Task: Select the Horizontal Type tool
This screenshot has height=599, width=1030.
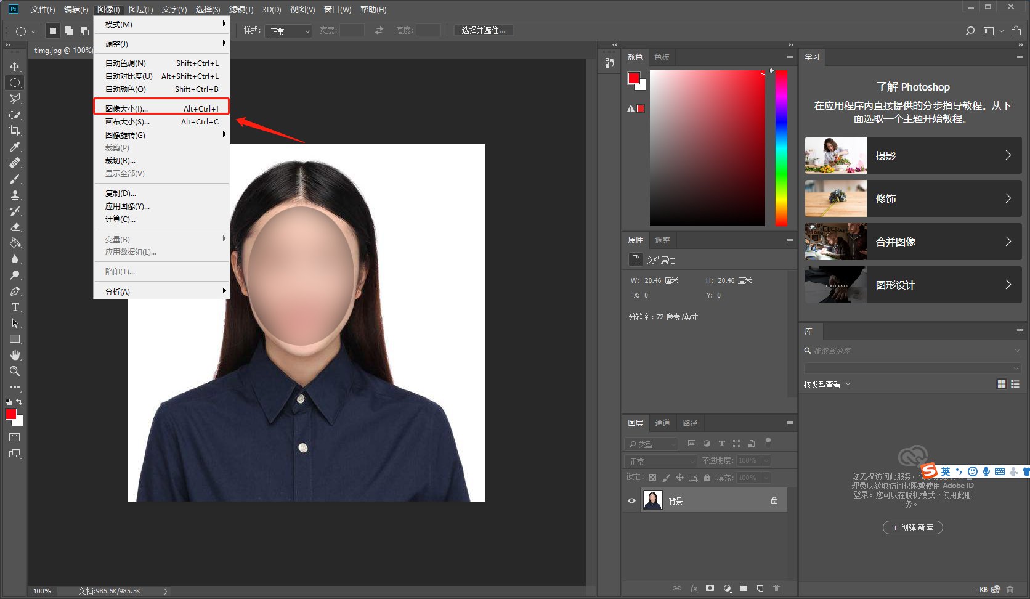Action: click(15, 307)
